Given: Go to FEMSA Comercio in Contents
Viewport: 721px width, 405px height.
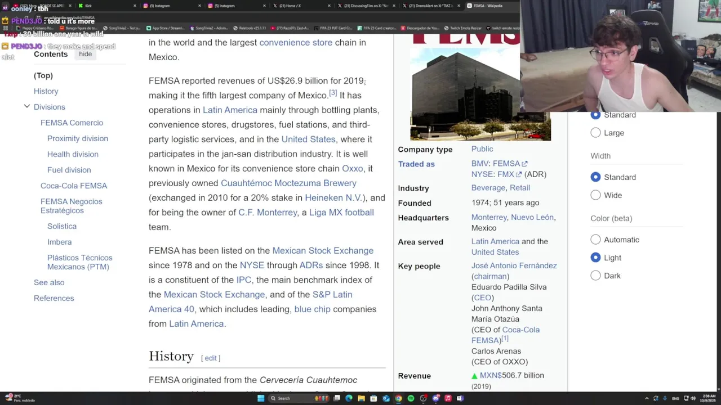Looking at the screenshot, I should (72, 123).
